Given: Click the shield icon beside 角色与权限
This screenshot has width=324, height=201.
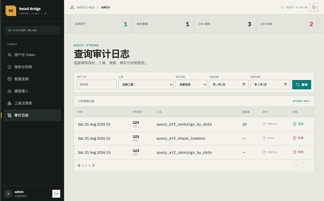Looking at the screenshot, I should [10, 67].
